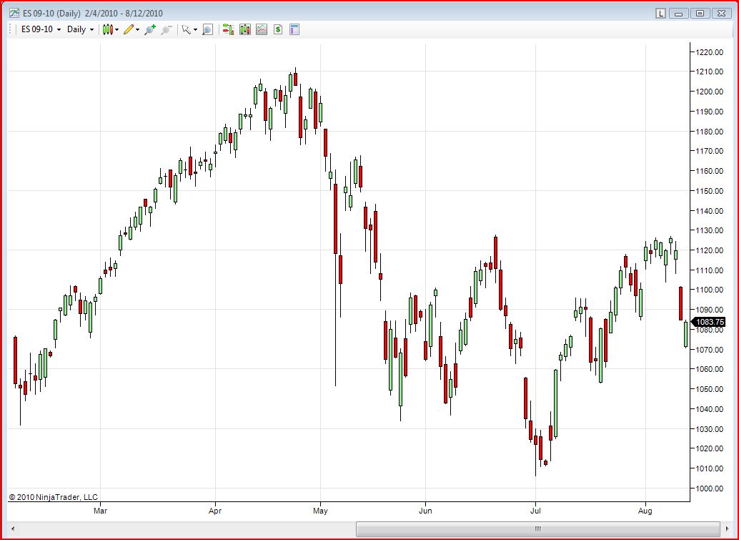The width and height of the screenshot is (739, 540).
Task: Close the chart window
Action: [x=722, y=13]
